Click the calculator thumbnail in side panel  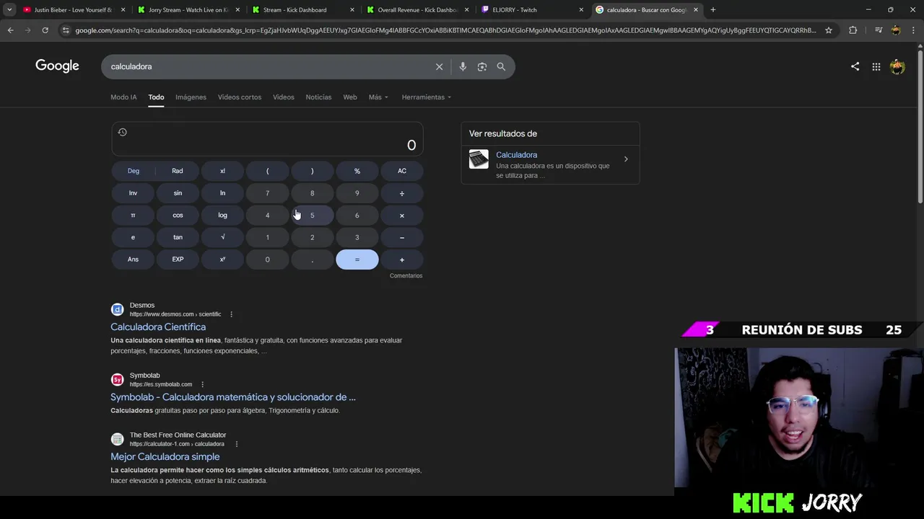point(479,159)
